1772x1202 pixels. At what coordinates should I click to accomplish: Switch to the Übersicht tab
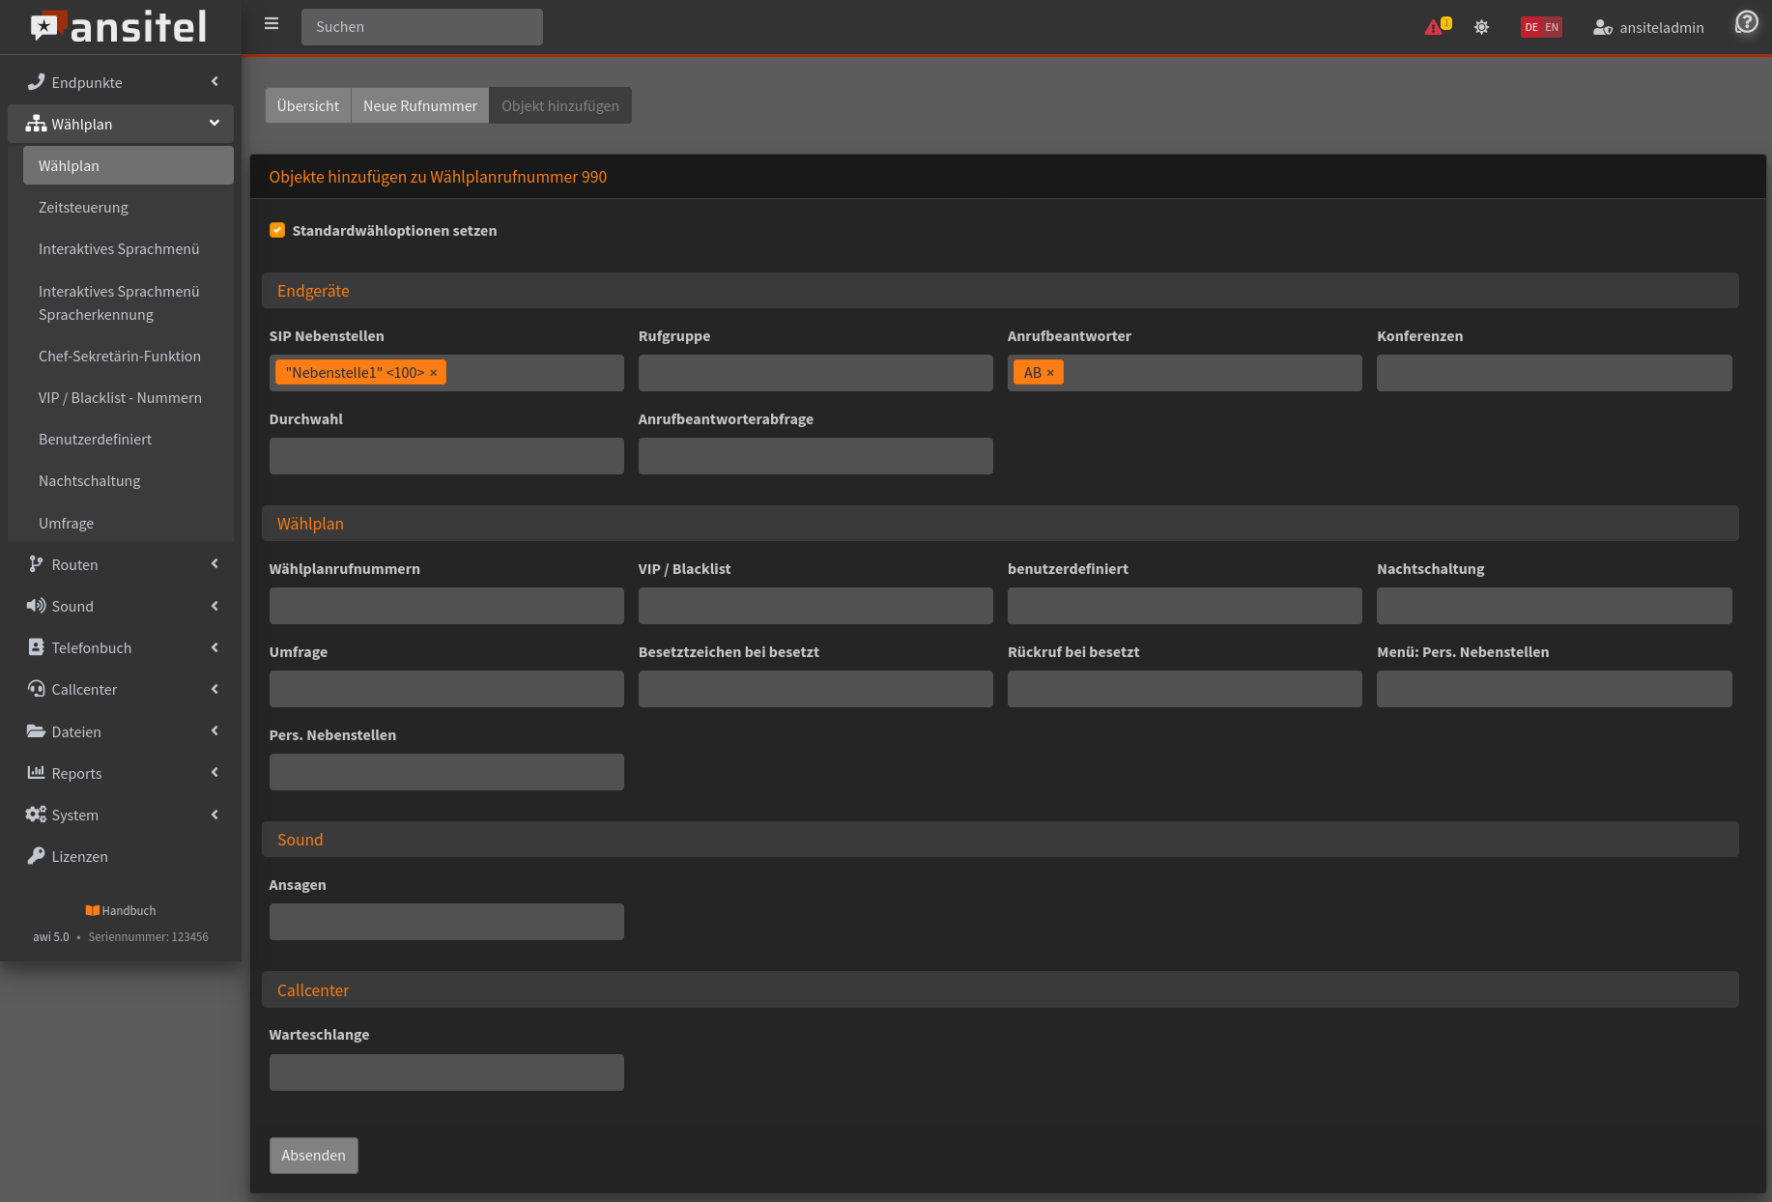click(x=307, y=105)
